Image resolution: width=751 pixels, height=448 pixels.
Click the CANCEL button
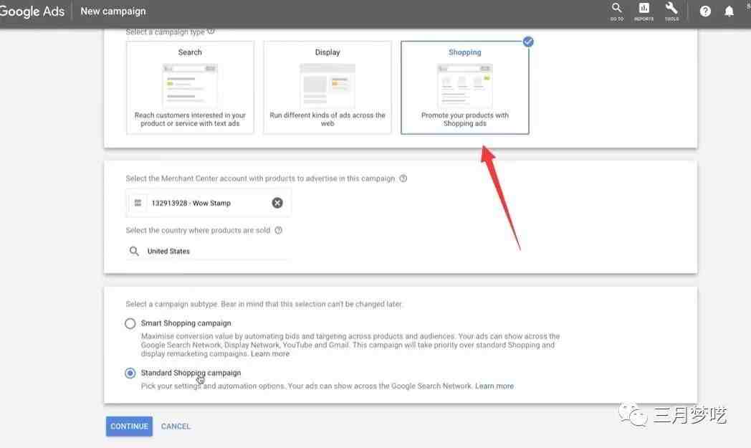tap(176, 426)
